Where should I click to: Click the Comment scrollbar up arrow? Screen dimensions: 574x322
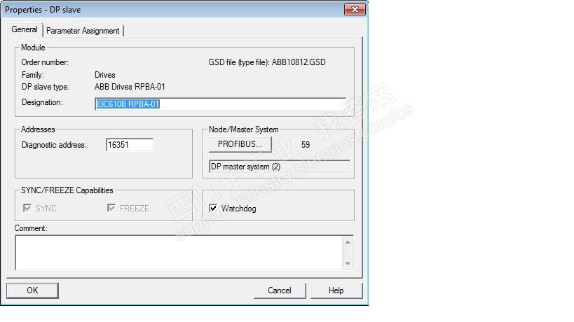[x=348, y=242]
